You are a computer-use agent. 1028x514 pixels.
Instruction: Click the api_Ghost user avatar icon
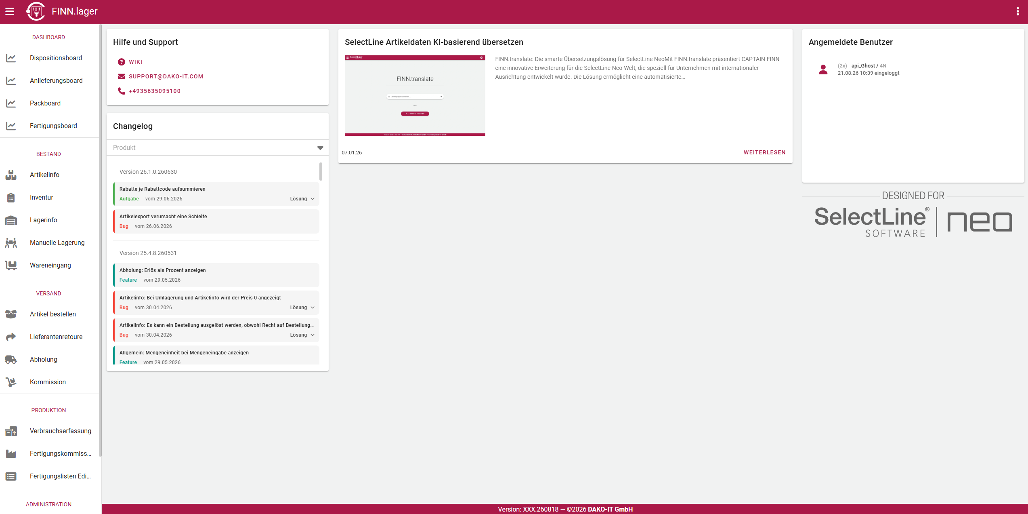(x=823, y=70)
